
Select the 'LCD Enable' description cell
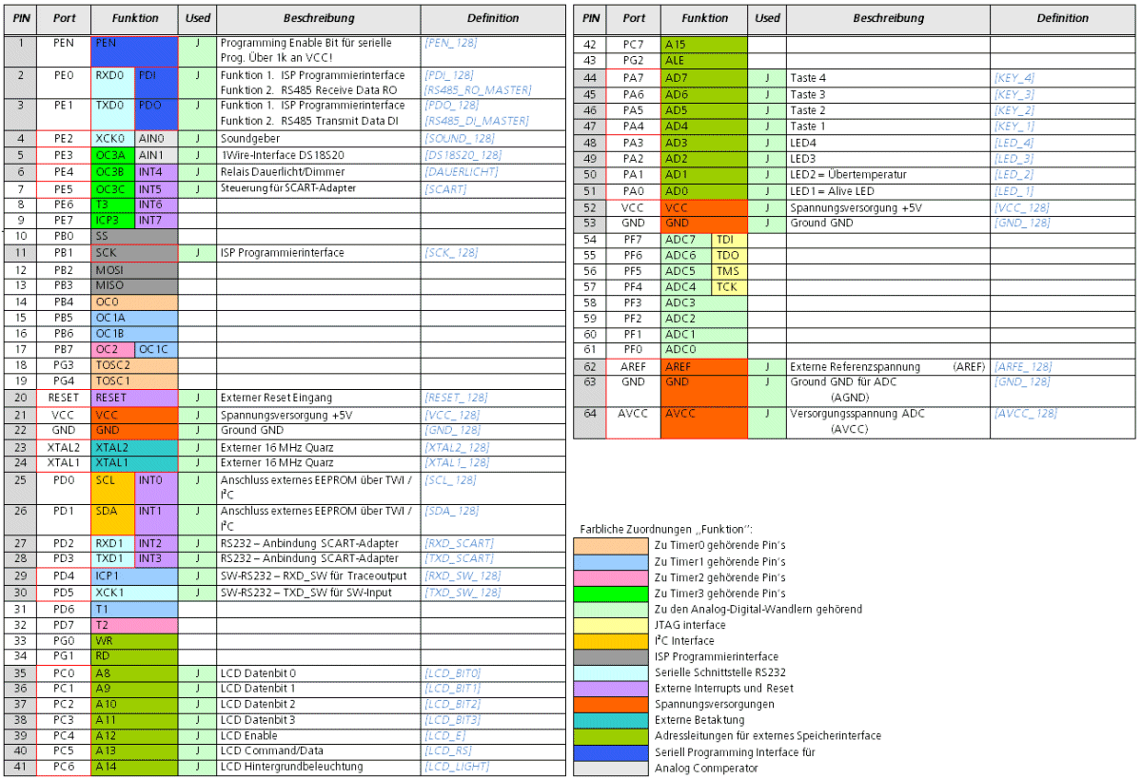tap(318, 735)
